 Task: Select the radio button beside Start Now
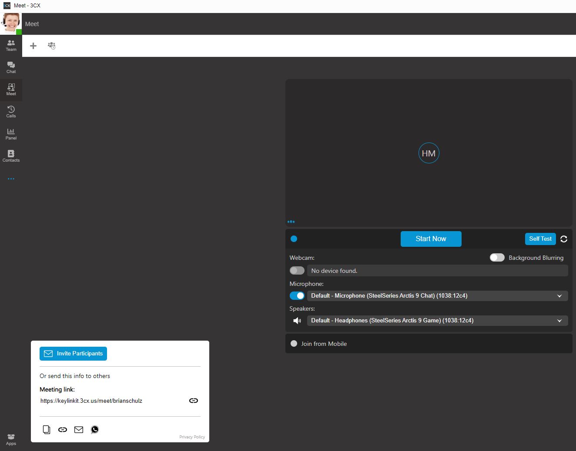click(294, 239)
